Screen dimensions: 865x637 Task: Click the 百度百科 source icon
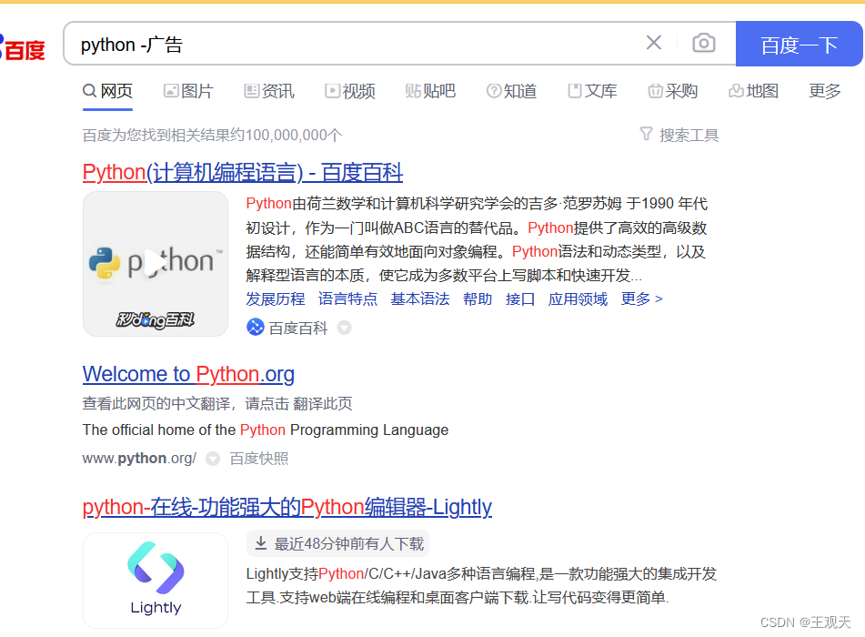click(x=255, y=328)
